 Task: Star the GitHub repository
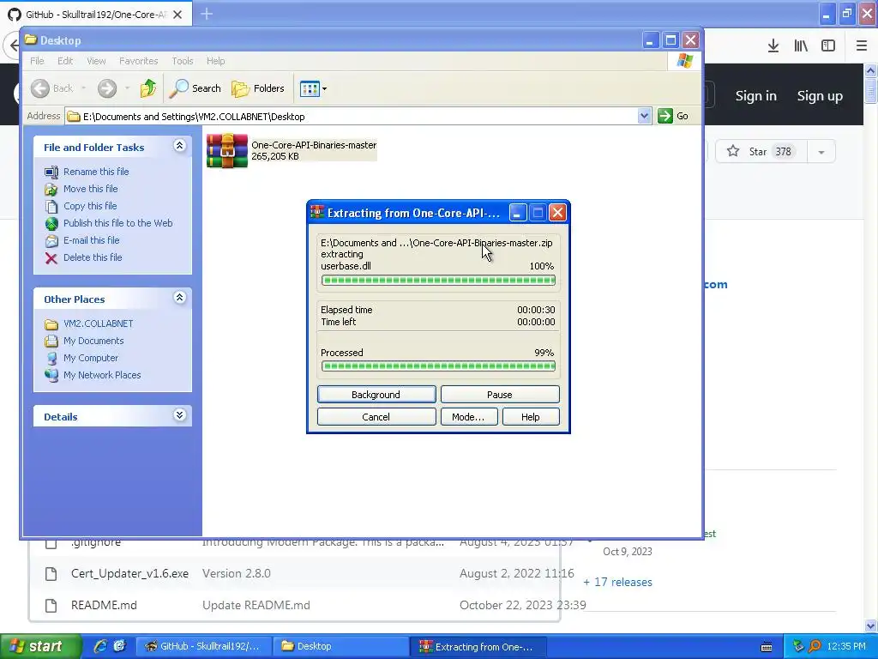[761, 151]
